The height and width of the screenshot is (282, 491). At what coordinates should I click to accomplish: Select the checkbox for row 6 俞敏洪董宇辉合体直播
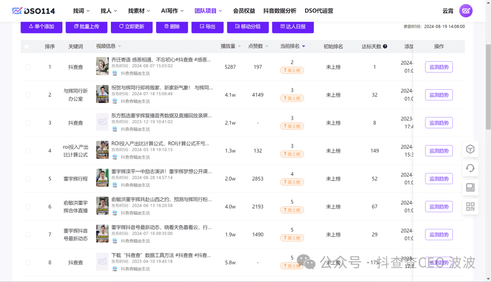click(28, 207)
